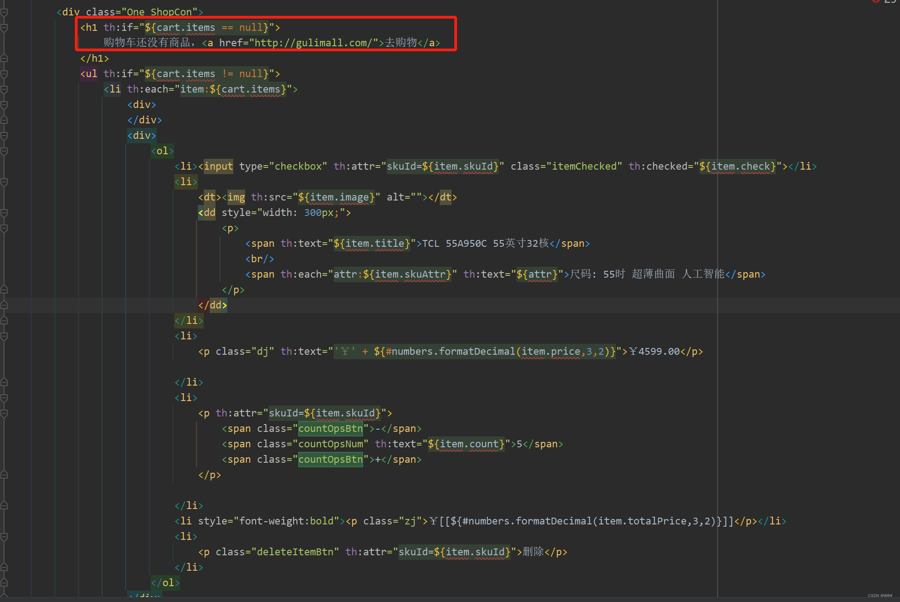Click the '!= null' comparison in ul tag
Viewport: 900px width, 602px height.
click(x=242, y=74)
